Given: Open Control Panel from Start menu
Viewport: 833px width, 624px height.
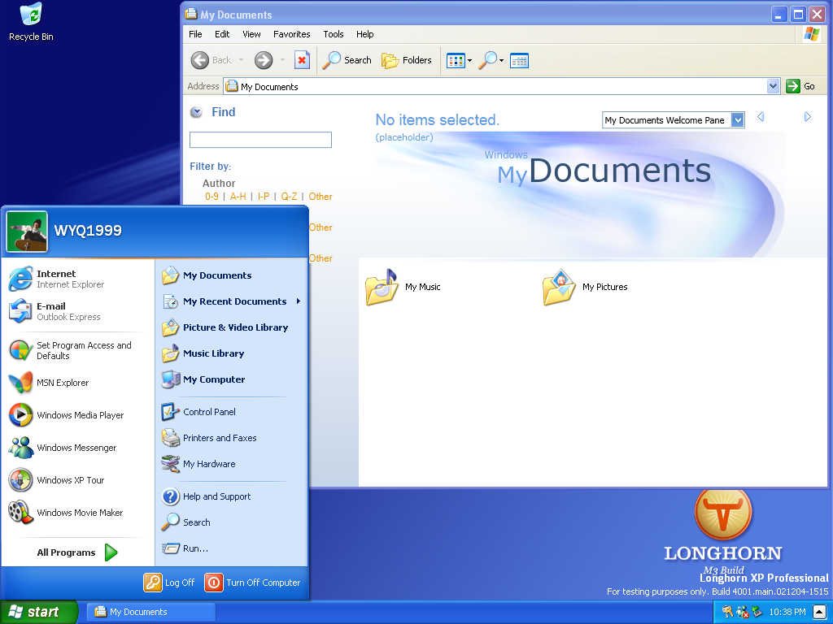Looking at the screenshot, I should [208, 412].
